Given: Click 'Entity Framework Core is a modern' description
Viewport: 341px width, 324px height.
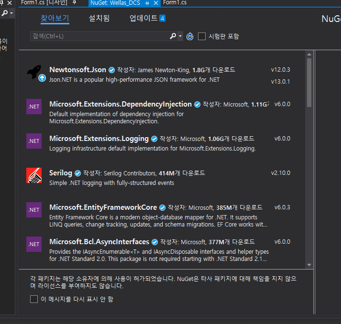Looking at the screenshot, I should pos(158,221).
